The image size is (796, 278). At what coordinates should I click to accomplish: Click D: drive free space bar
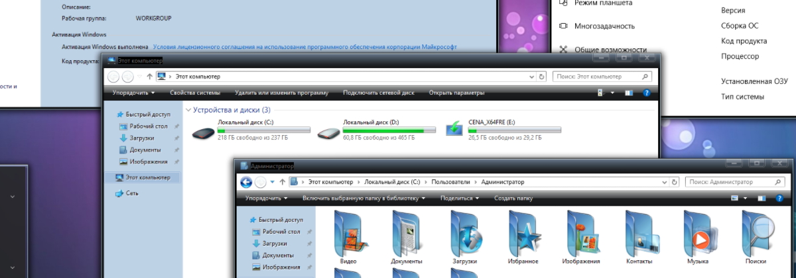(389, 130)
